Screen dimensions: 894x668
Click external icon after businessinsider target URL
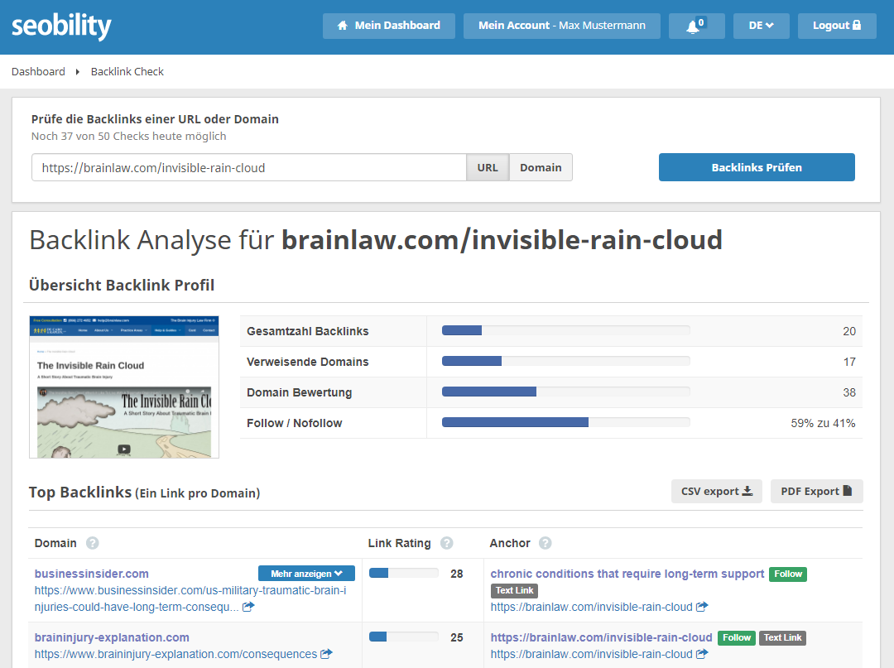tap(702, 607)
